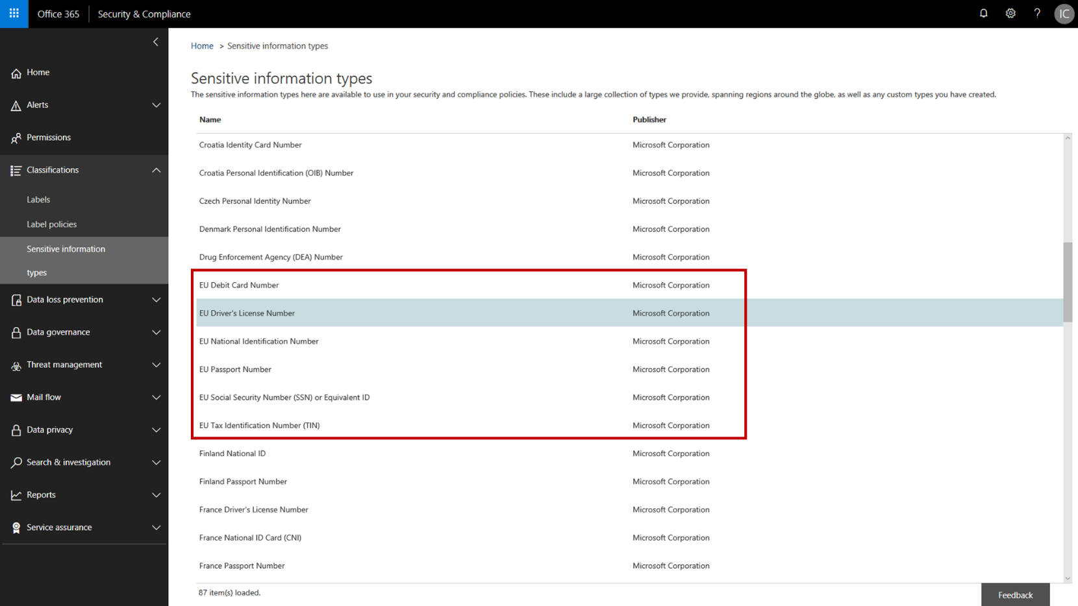Click the Search & investigation magnifier icon
Image resolution: width=1078 pixels, height=606 pixels.
tap(16, 463)
